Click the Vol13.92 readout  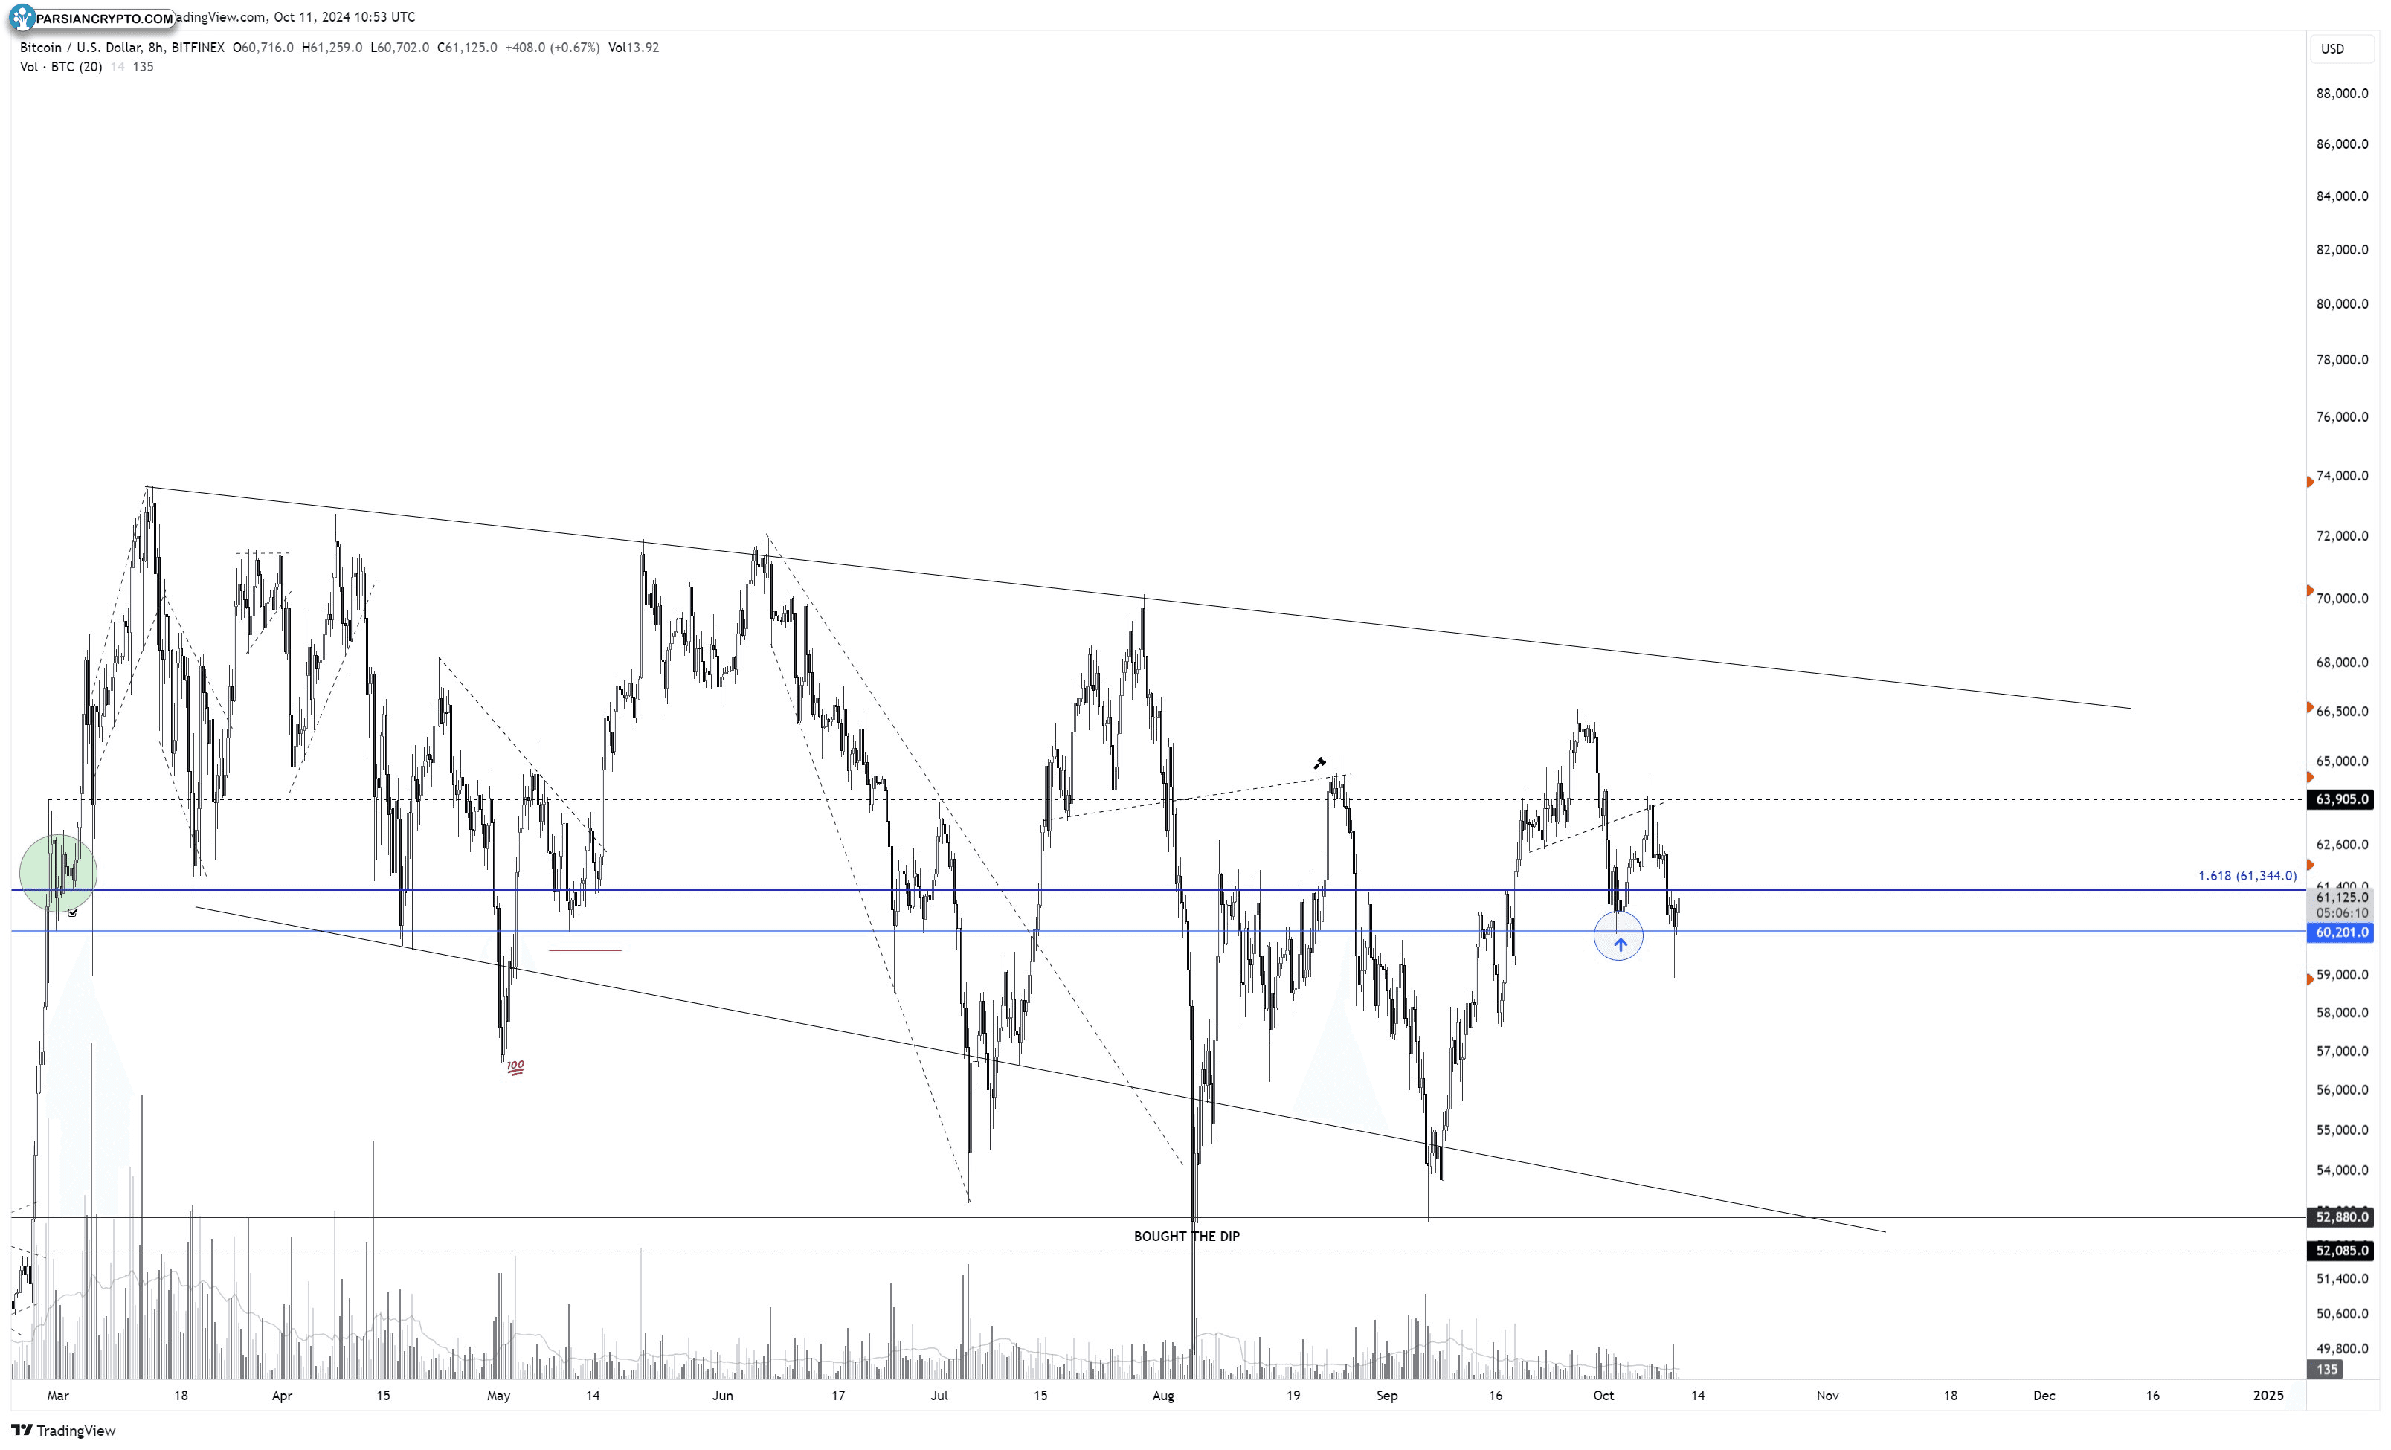pos(634,47)
